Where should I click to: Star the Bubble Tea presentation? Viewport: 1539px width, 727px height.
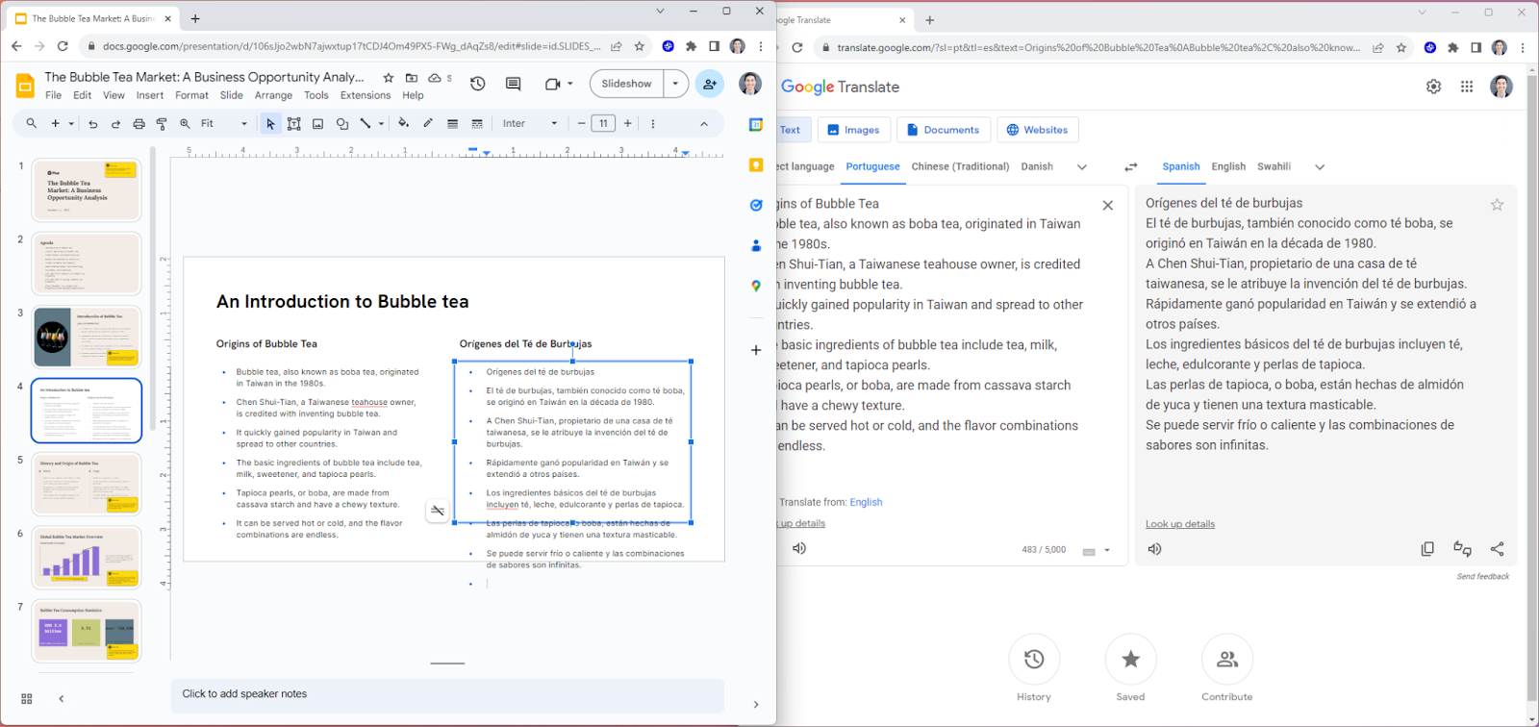(x=389, y=78)
